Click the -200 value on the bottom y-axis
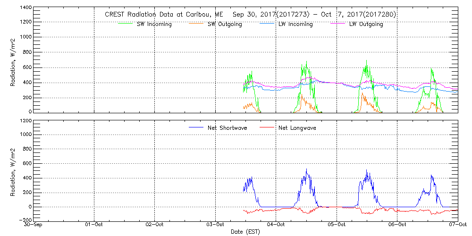The image size is (472, 236). [25, 220]
